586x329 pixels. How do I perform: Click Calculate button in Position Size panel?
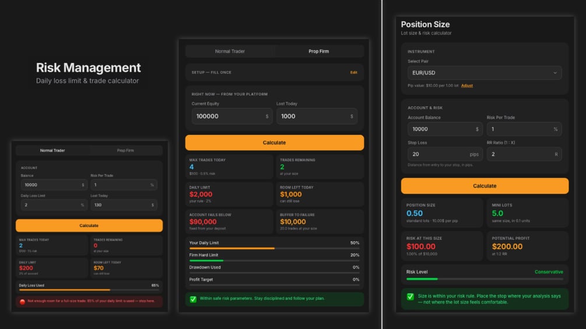[x=485, y=186]
